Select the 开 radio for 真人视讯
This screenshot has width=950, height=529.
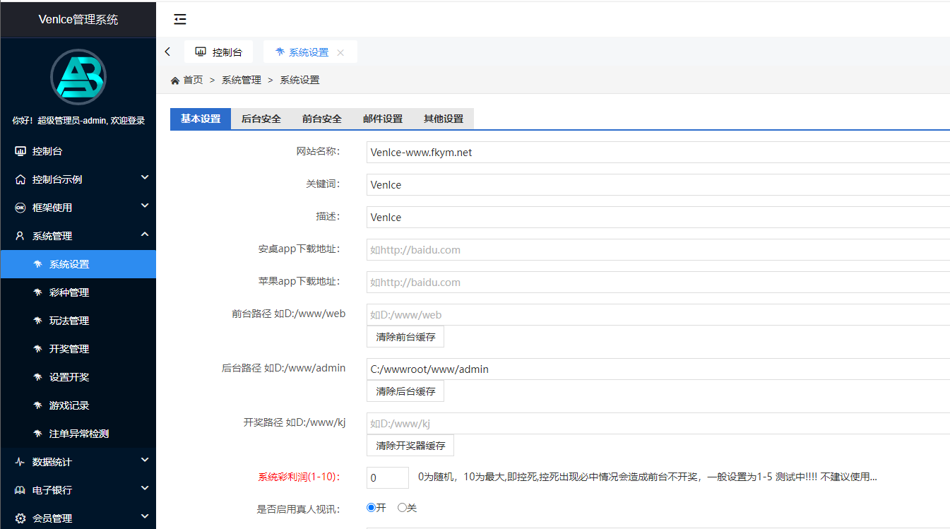370,507
